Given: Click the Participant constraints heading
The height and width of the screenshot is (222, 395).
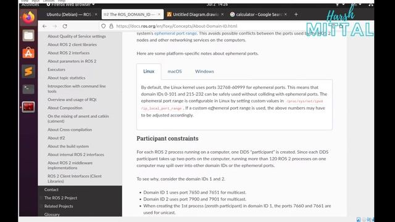Looking at the screenshot, I should (167, 138).
